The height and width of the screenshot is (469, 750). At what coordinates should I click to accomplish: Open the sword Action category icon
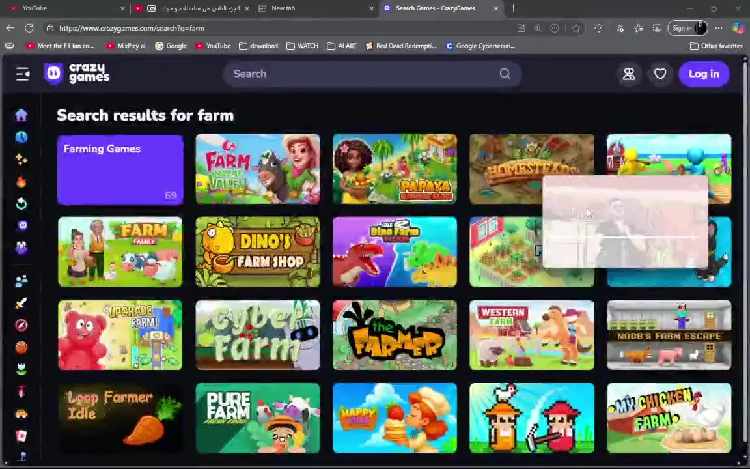pyautogui.click(x=21, y=303)
